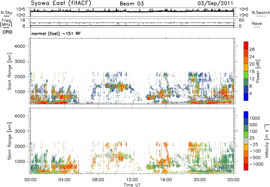Click the 'Slant Range [km]' label of velocity panel
The height and width of the screenshot is (187, 270).
tap(9, 141)
